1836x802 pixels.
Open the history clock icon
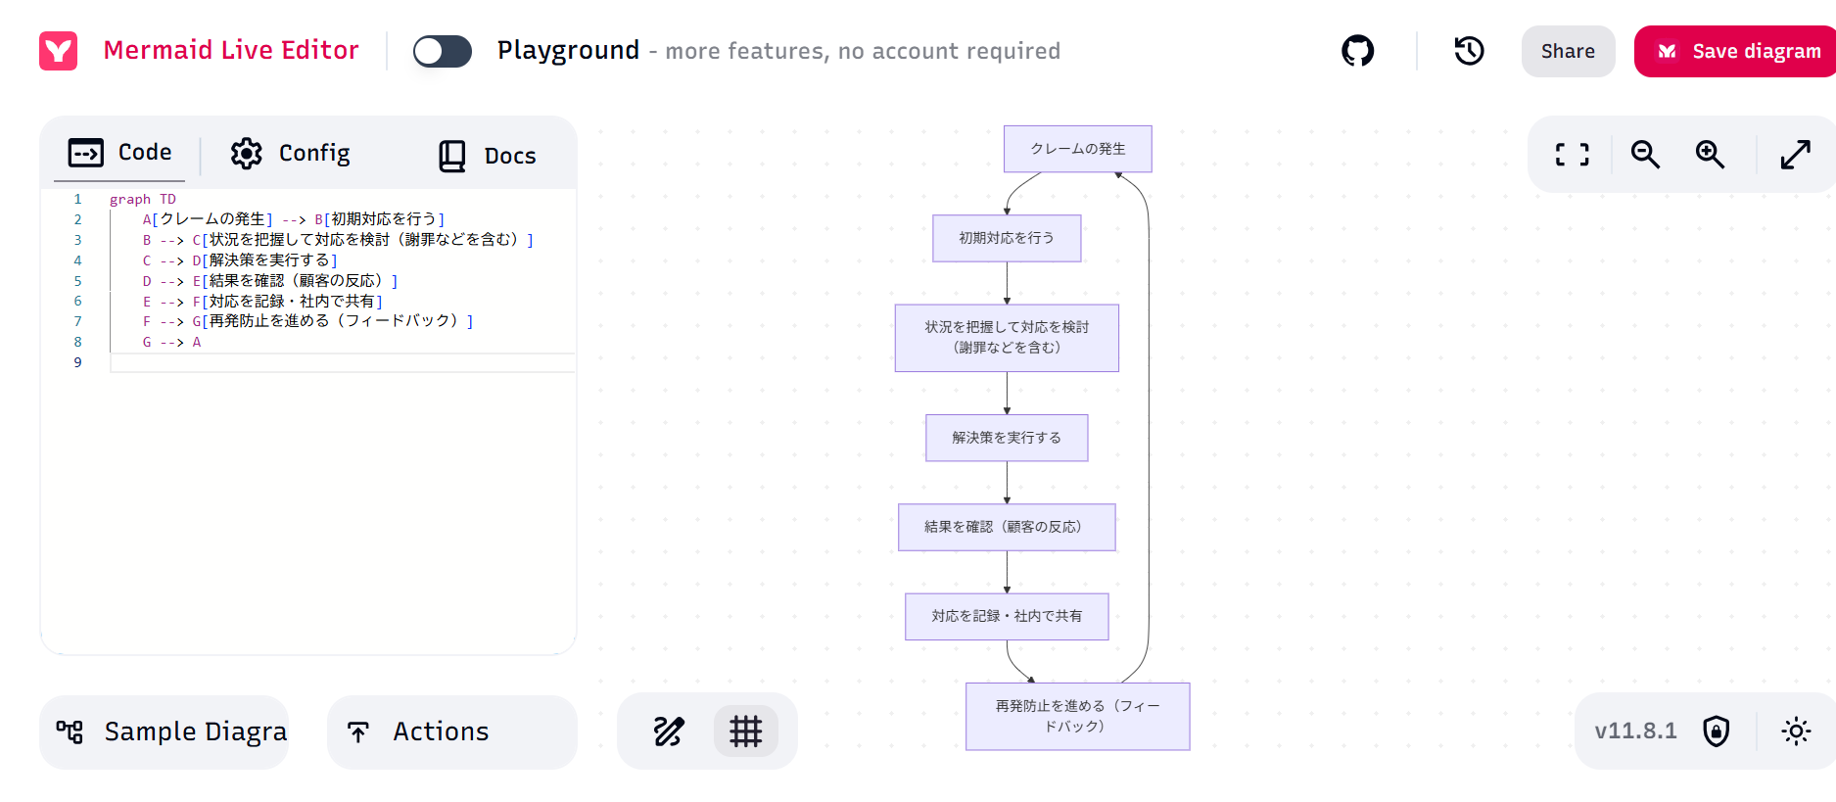pos(1469,51)
